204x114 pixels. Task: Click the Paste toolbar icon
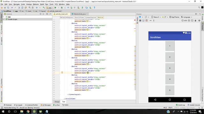point(25,8)
